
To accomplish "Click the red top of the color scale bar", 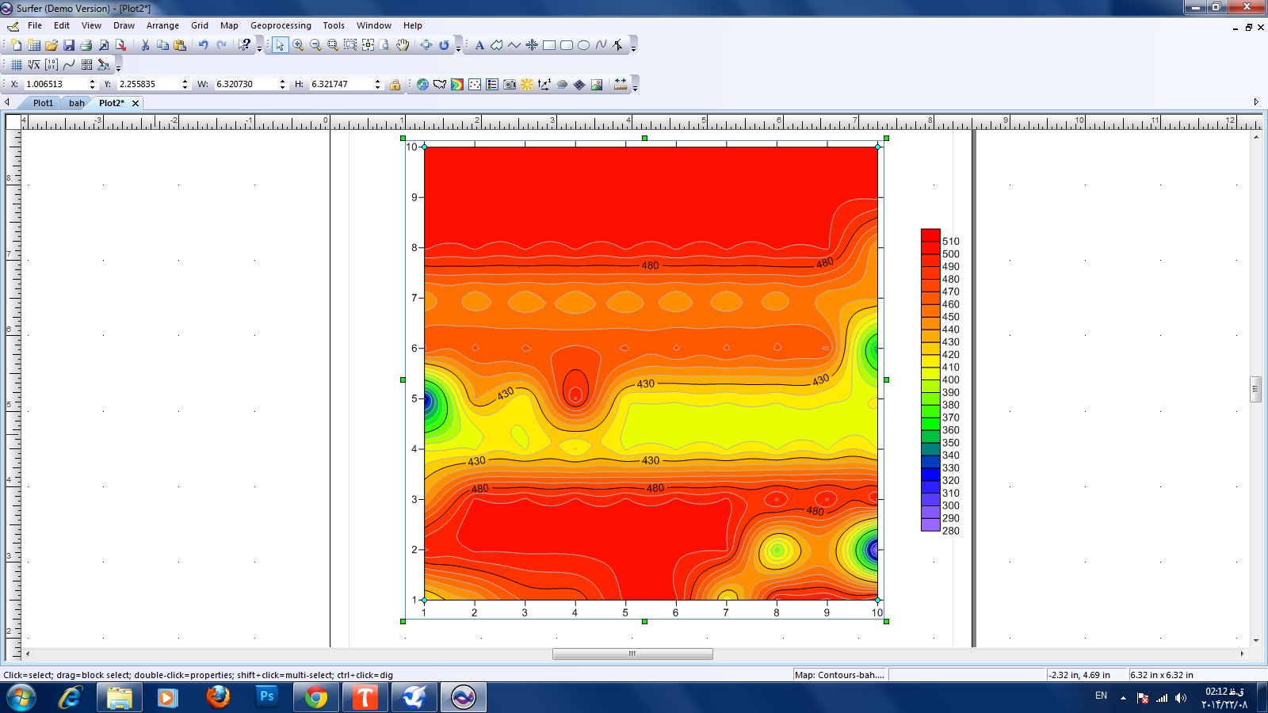I will point(930,234).
